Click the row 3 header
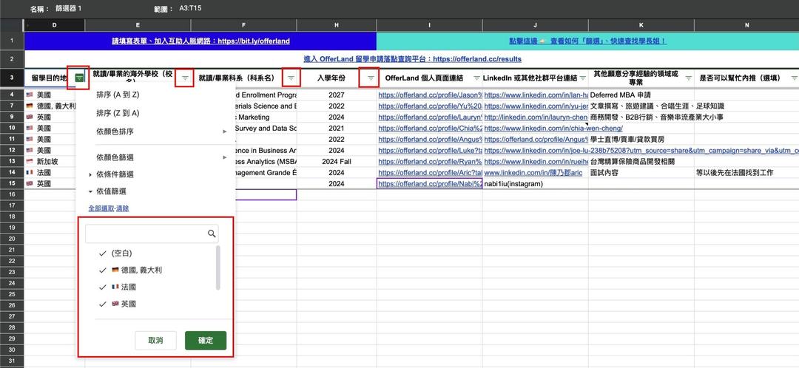 [x=12, y=78]
